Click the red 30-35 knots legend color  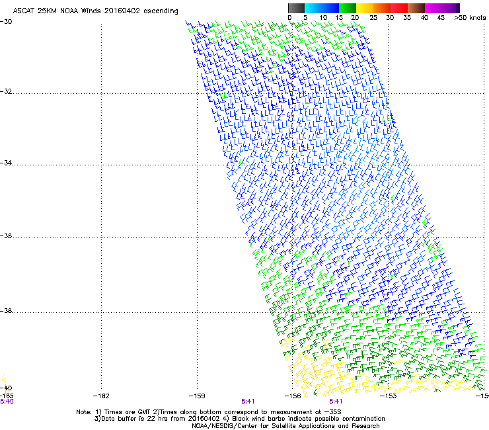click(x=399, y=8)
